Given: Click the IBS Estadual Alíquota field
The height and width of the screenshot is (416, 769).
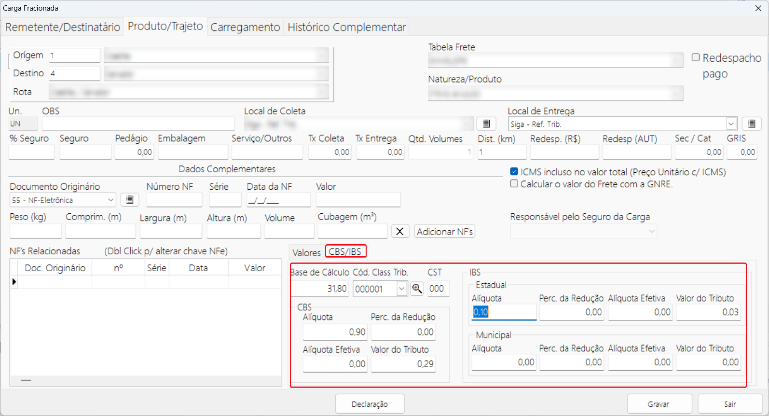Looking at the screenshot, I should pyautogui.click(x=504, y=312).
